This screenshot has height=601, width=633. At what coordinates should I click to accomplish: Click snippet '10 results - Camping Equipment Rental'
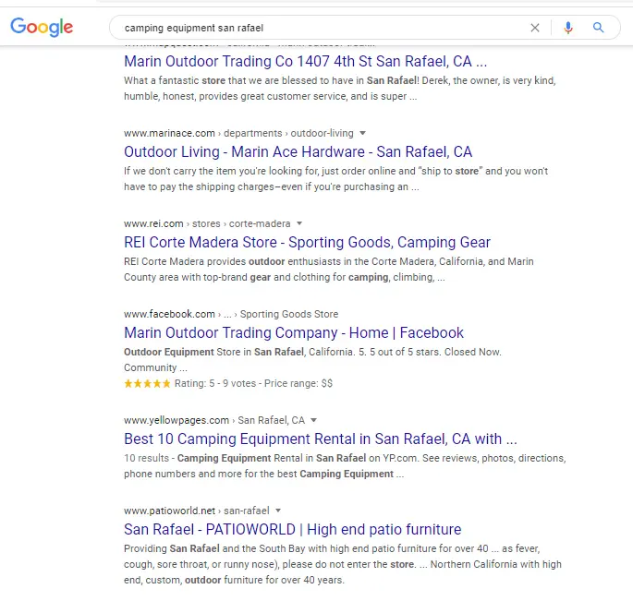pos(345,466)
